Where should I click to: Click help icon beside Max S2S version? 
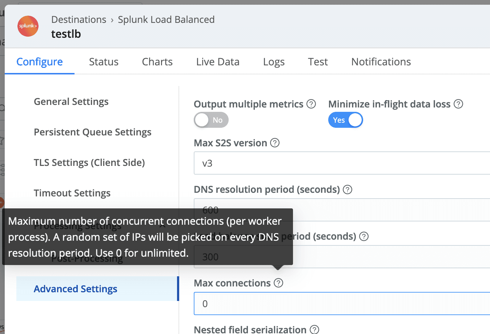pos(275,143)
